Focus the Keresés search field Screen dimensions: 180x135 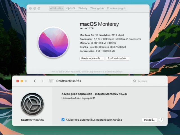tap(148, 81)
